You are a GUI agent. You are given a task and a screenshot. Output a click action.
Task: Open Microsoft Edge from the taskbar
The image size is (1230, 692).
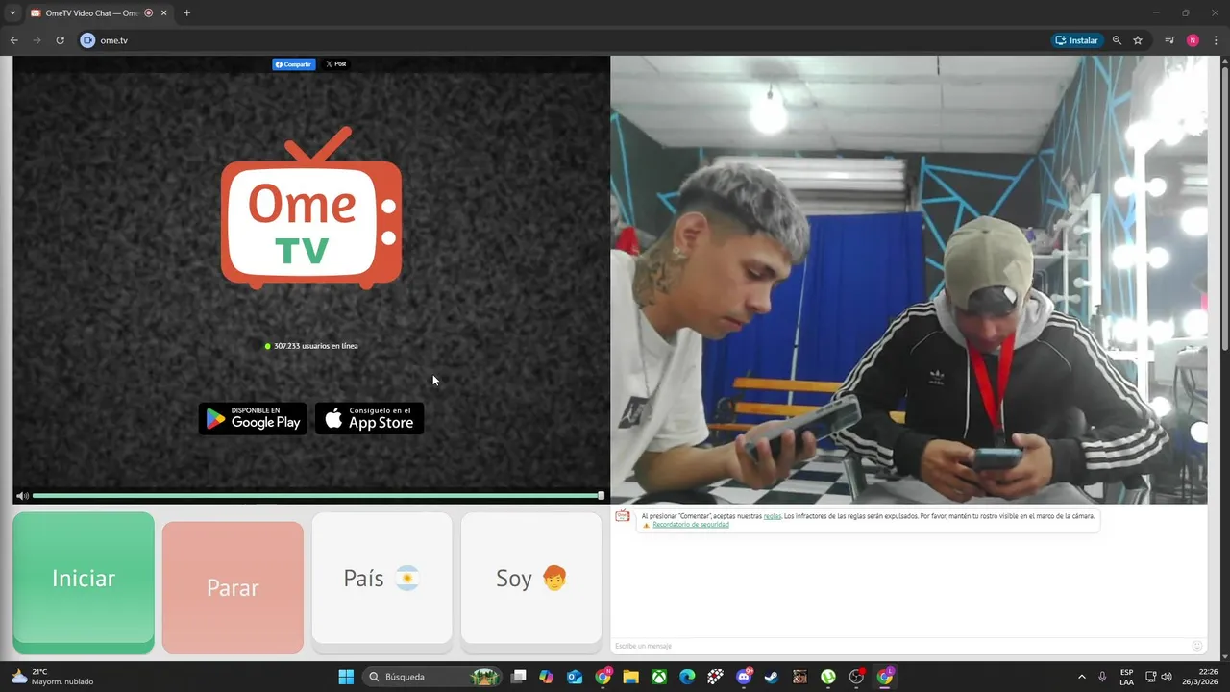[687, 677]
